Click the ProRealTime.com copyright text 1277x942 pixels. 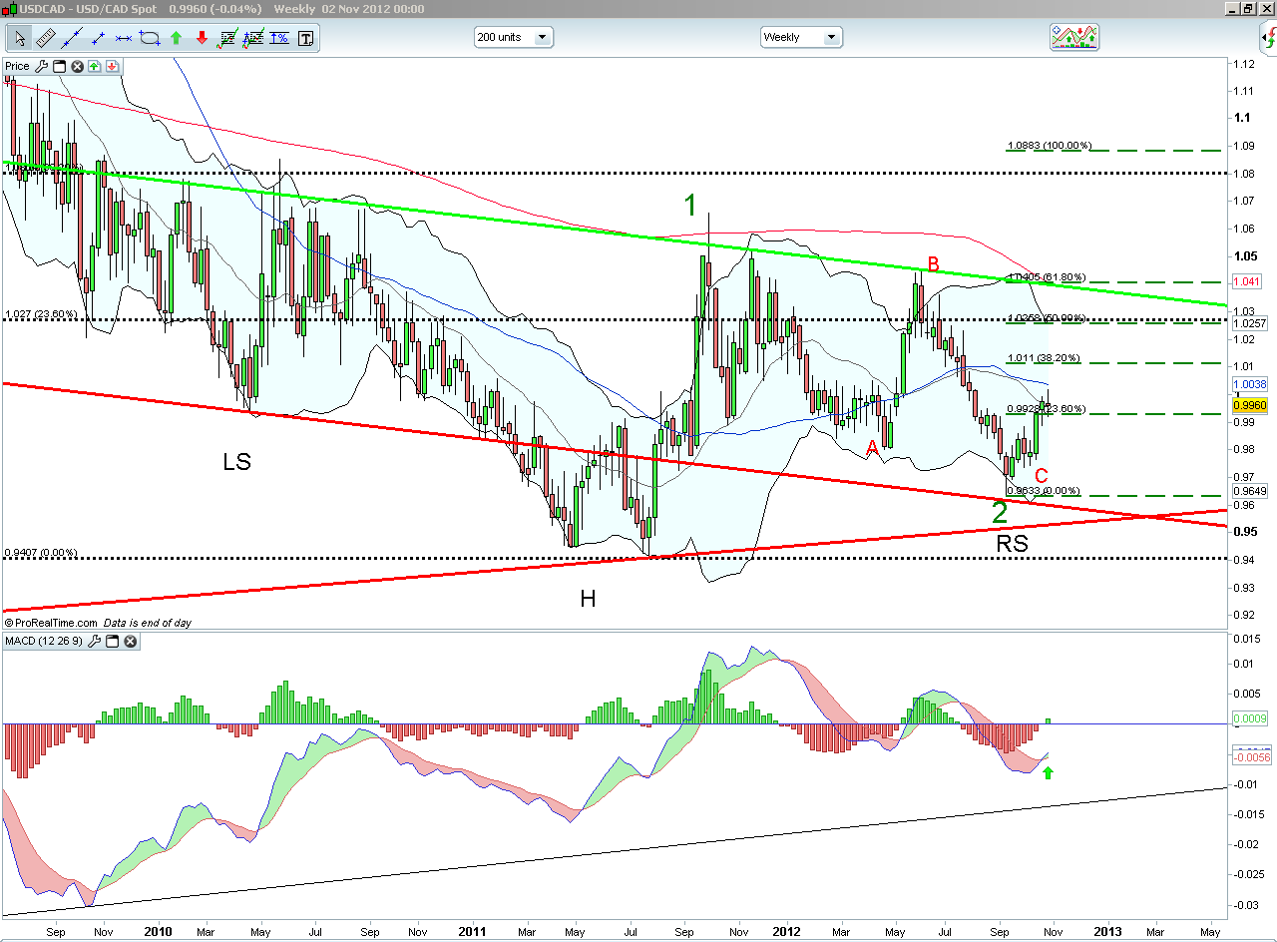pos(51,623)
